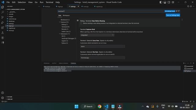This screenshot has height=110, width=196.
Task: Open the Terminal menu
Action: 49,2
